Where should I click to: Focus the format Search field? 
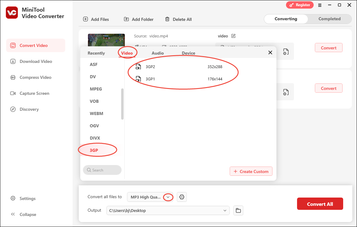coord(102,170)
